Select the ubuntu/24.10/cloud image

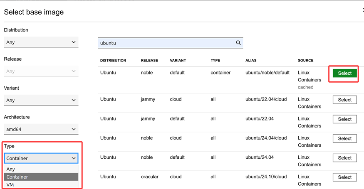coord(345,177)
